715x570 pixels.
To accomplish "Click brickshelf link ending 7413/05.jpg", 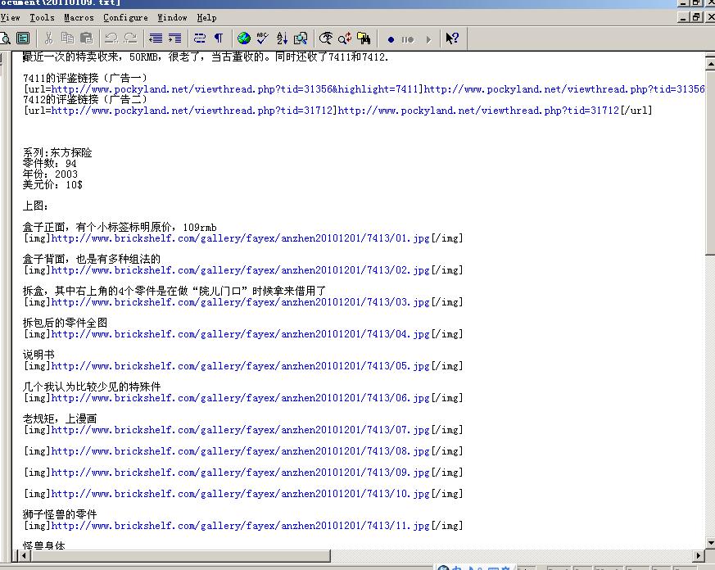I will click(240, 366).
